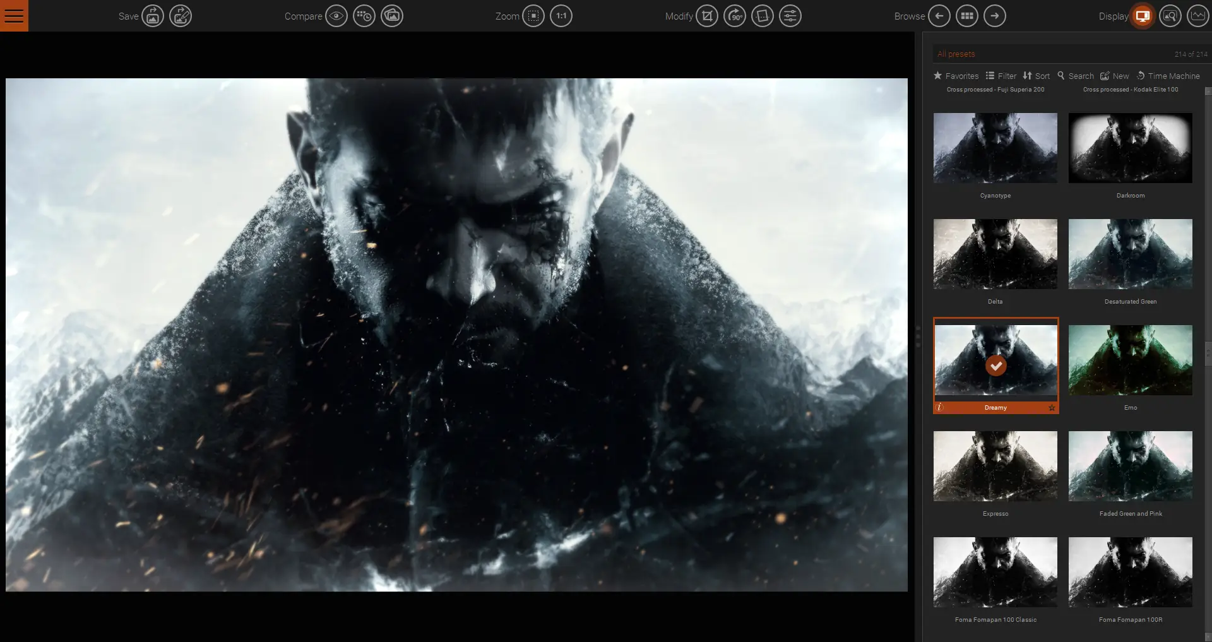Click the "Cross processed - Fuji Superia 200" label
The height and width of the screenshot is (642, 1212).
[x=995, y=90]
